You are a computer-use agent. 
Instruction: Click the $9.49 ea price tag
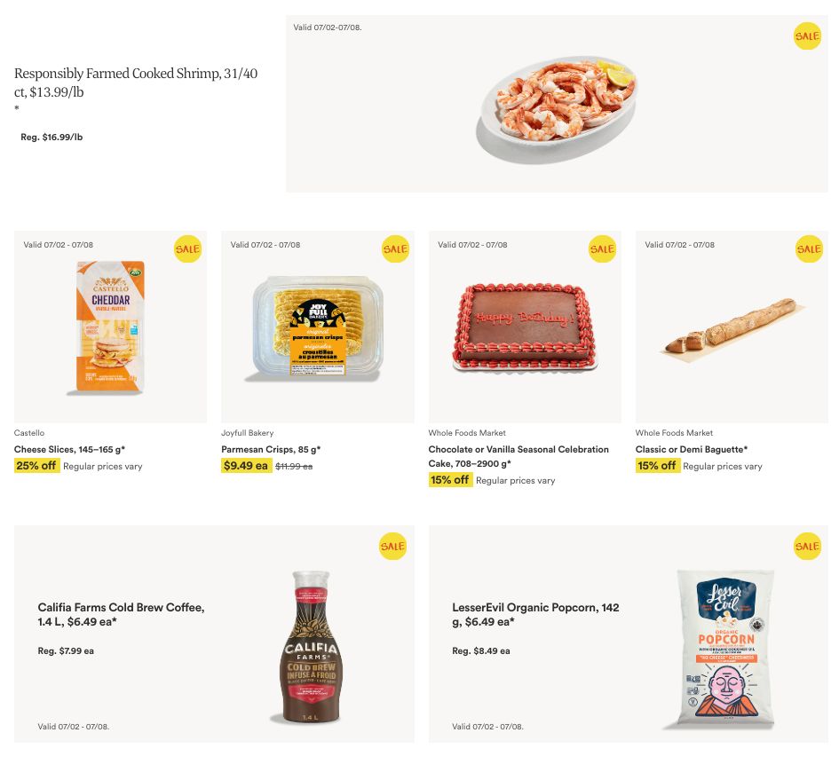pos(246,466)
